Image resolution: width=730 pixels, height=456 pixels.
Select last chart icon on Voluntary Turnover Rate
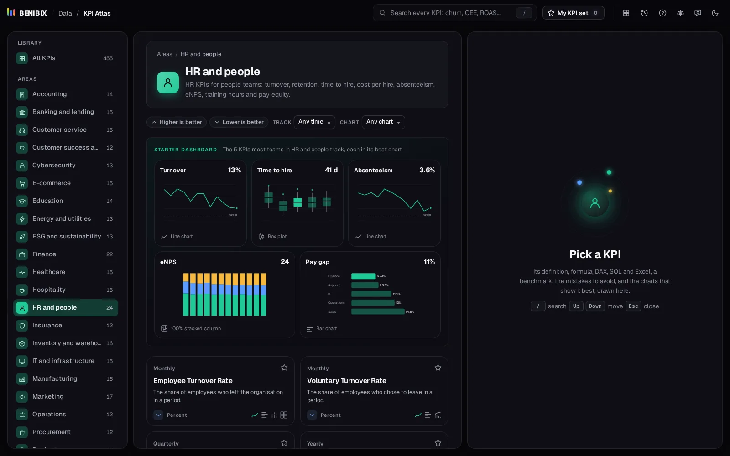(438, 415)
